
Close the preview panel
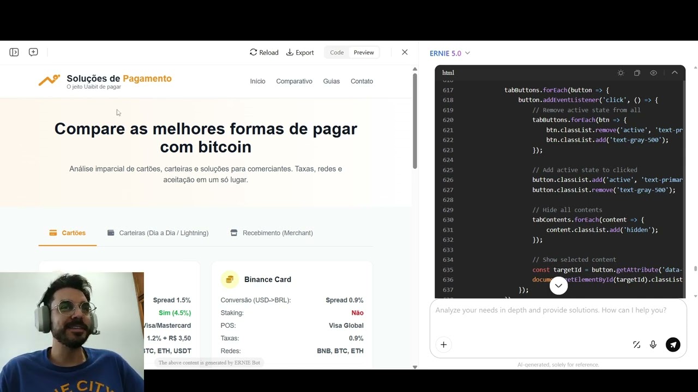pos(405,52)
